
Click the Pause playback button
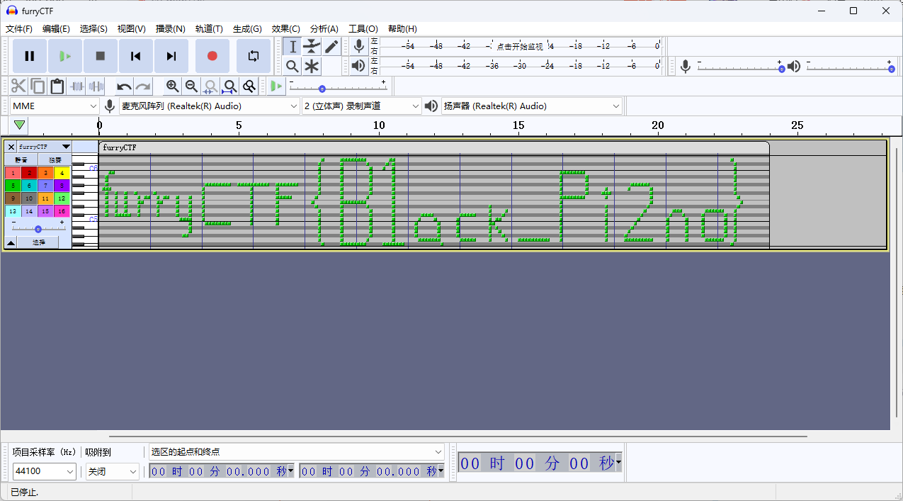point(29,56)
